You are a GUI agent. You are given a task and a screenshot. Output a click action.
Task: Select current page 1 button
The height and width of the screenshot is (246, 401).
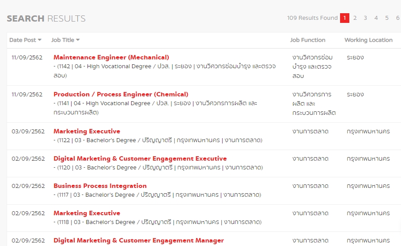tap(344, 18)
